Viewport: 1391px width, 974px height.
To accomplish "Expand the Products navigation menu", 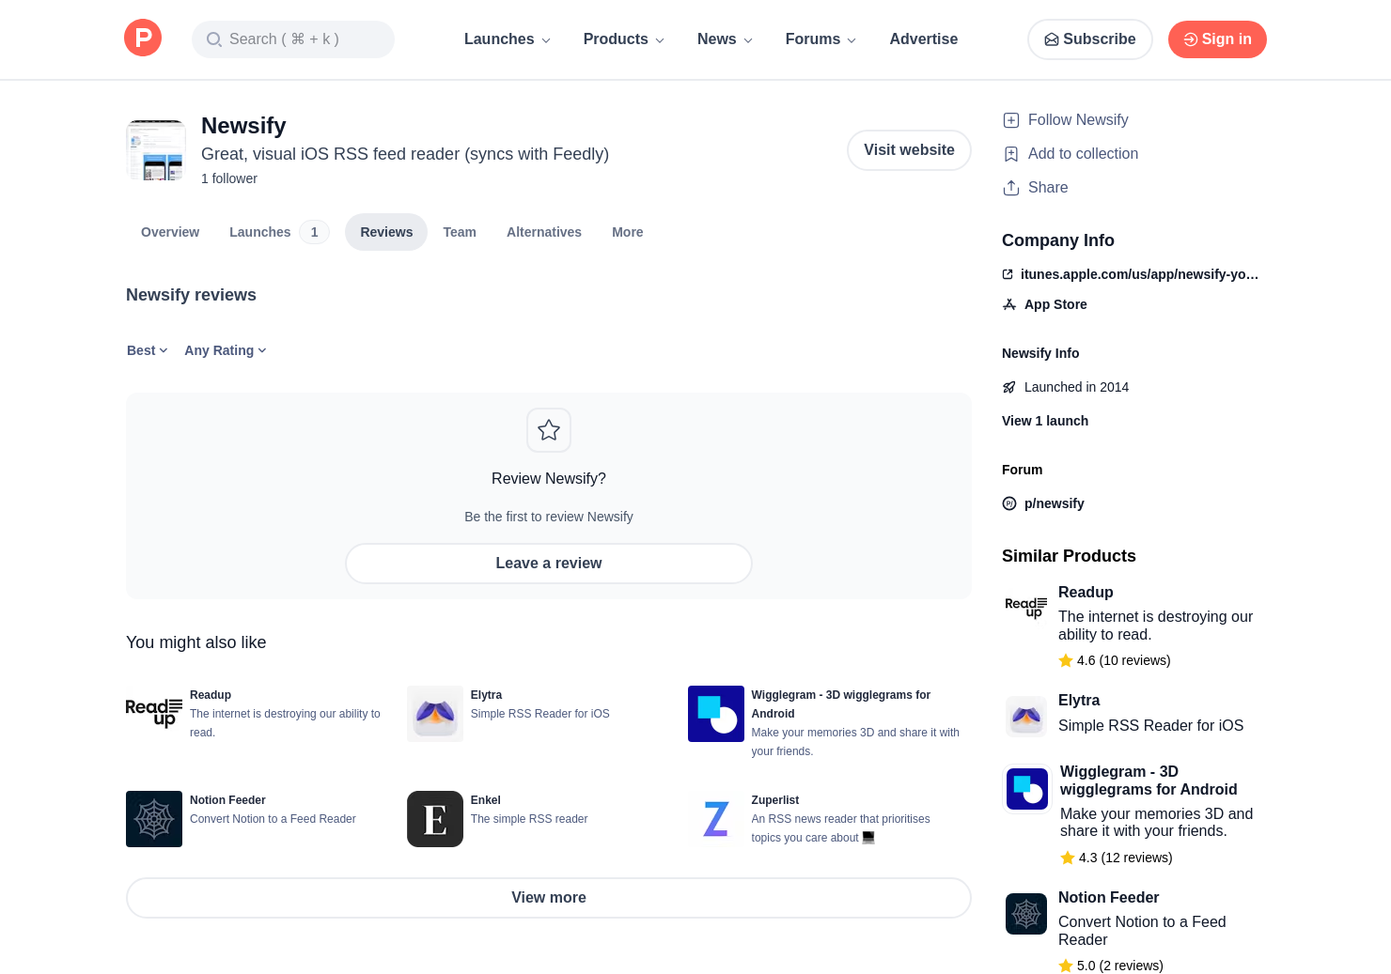I will pyautogui.click(x=624, y=39).
